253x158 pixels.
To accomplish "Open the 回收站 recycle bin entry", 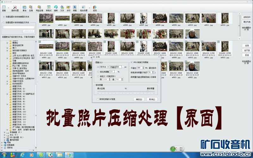I will pos(10,148).
